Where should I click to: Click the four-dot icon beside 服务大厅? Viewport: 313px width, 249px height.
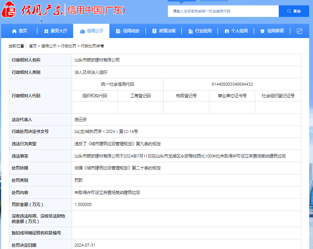click(46, 31)
